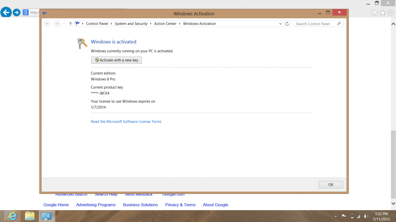Image resolution: width=396 pixels, height=222 pixels.
Task: Click the Activate with a new key button
Action: click(116, 60)
